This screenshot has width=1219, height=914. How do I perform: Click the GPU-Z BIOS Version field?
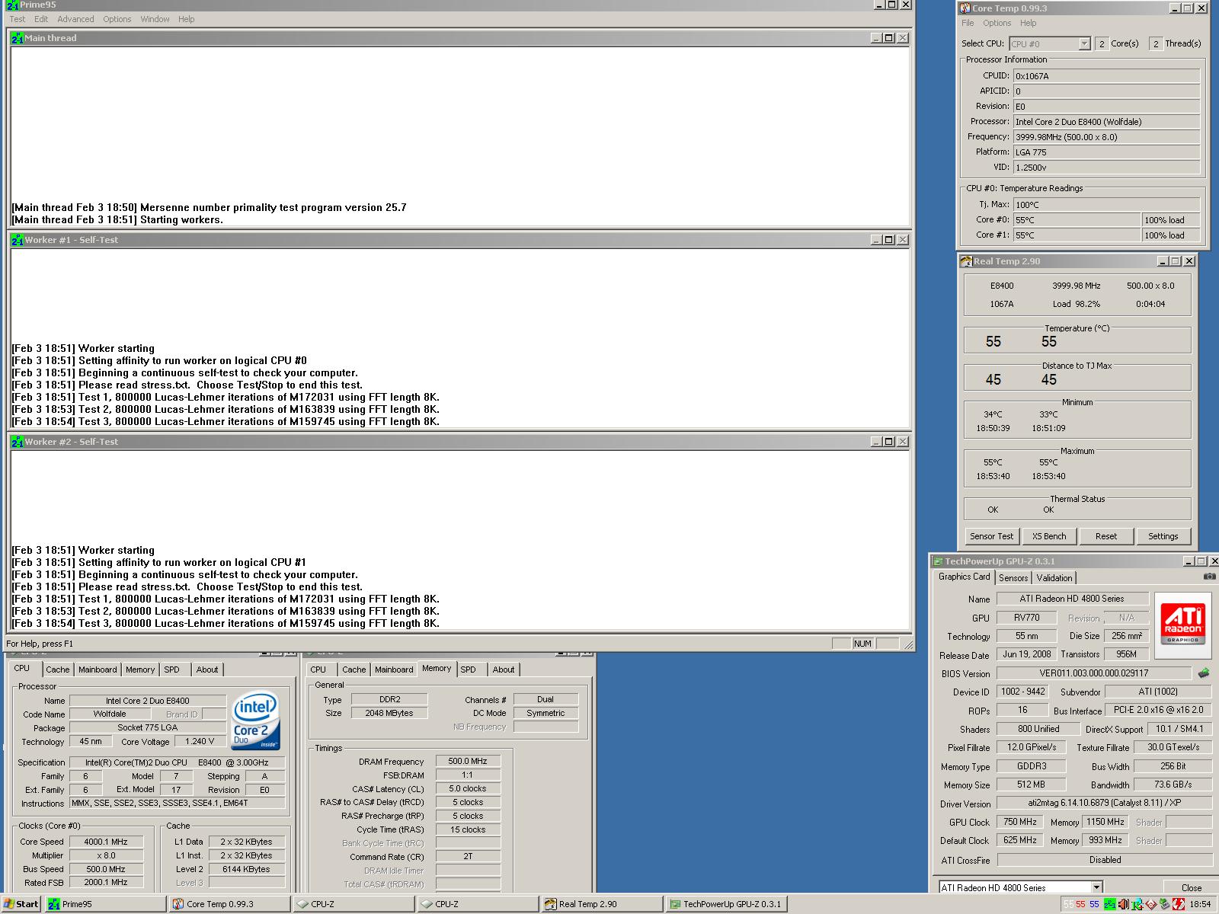click(x=1094, y=673)
